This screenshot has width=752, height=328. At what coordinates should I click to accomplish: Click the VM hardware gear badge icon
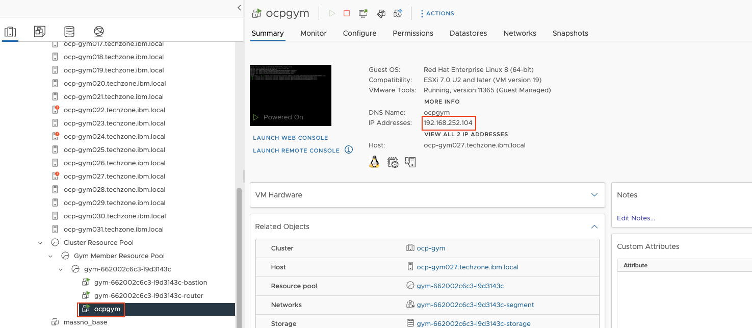click(x=393, y=163)
